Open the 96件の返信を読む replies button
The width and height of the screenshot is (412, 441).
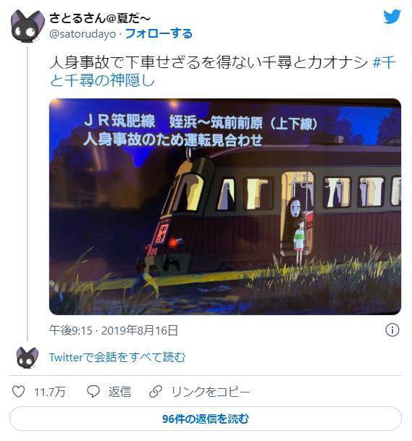coord(206,419)
